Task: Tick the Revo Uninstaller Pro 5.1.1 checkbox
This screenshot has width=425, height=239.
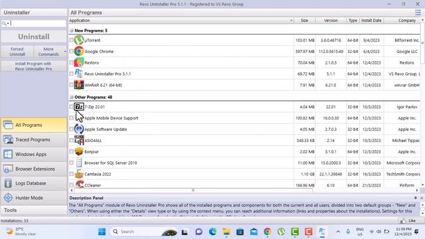Action: coord(71,74)
